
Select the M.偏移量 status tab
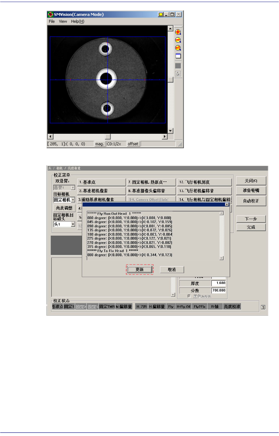coord(124,307)
